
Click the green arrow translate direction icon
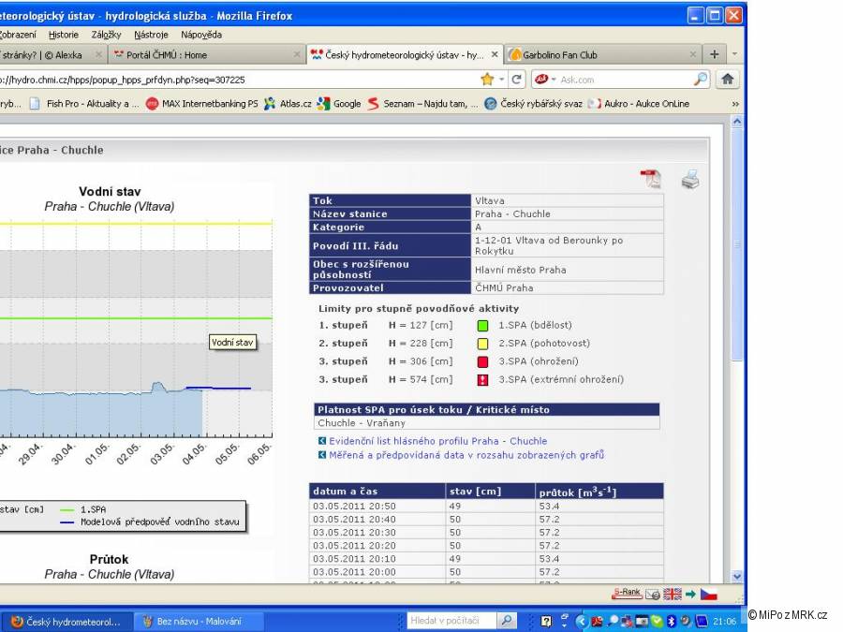[690, 594]
